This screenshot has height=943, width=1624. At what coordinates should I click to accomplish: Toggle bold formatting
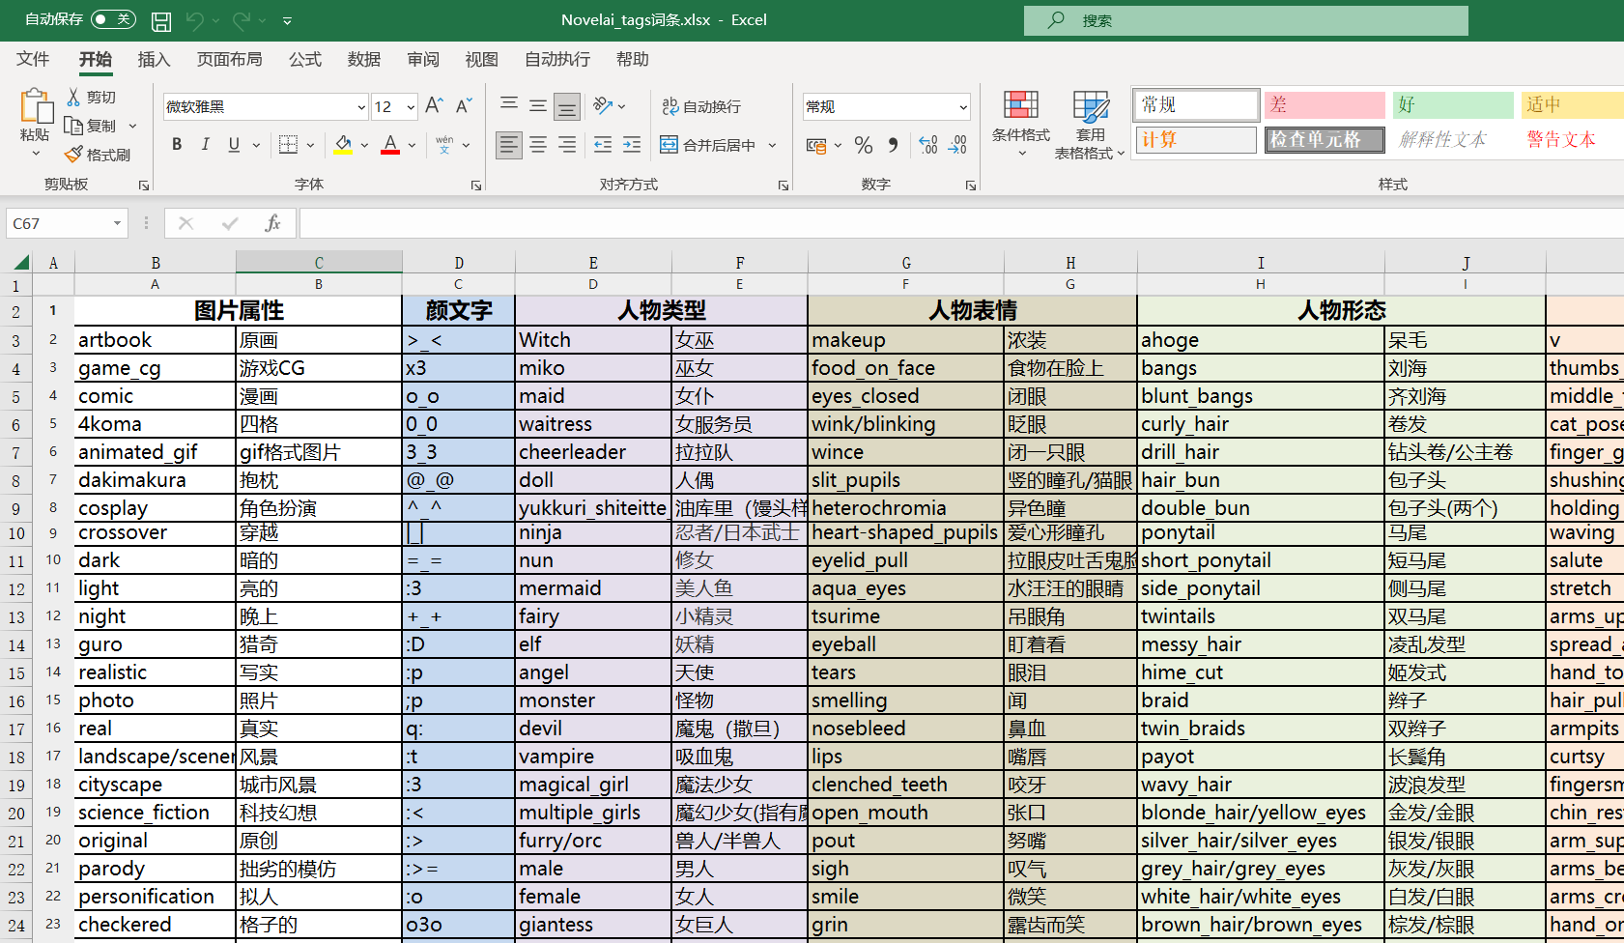coord(177,145)
